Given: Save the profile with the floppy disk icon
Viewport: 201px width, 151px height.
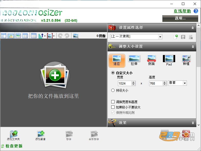Looking at the screenshot, I should (x=183, y=37).
